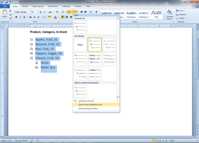
Task: Click the Bullets list icon
Action: click(63, 12)
